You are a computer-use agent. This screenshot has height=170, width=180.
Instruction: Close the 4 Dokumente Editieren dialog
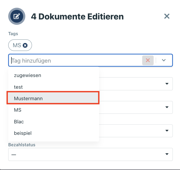[167, 17]
